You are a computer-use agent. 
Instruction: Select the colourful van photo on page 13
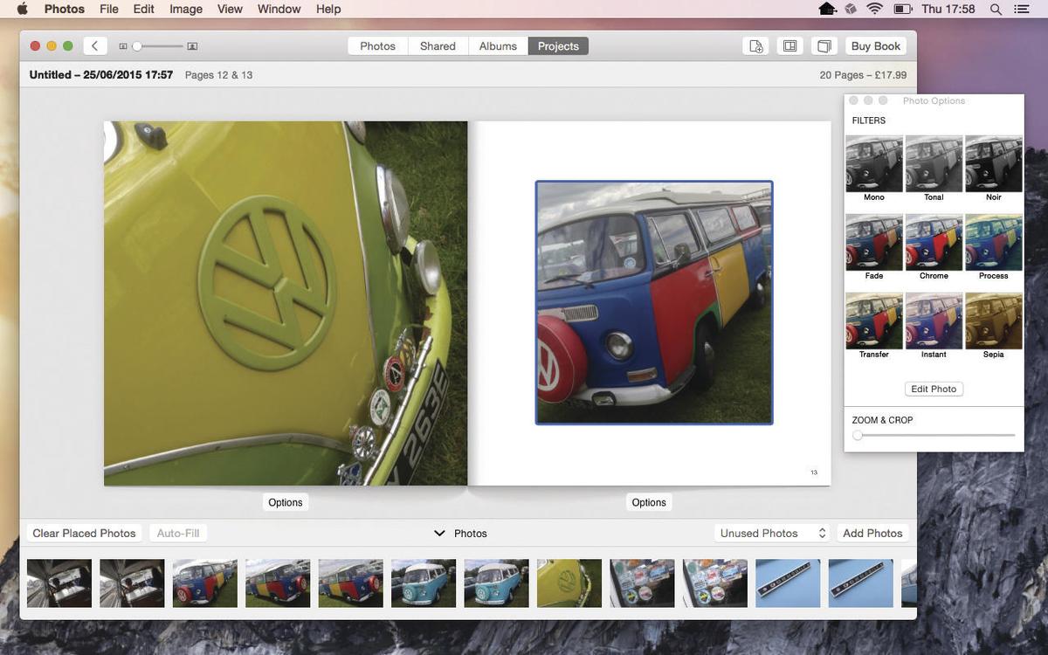(x=654, y=303)
